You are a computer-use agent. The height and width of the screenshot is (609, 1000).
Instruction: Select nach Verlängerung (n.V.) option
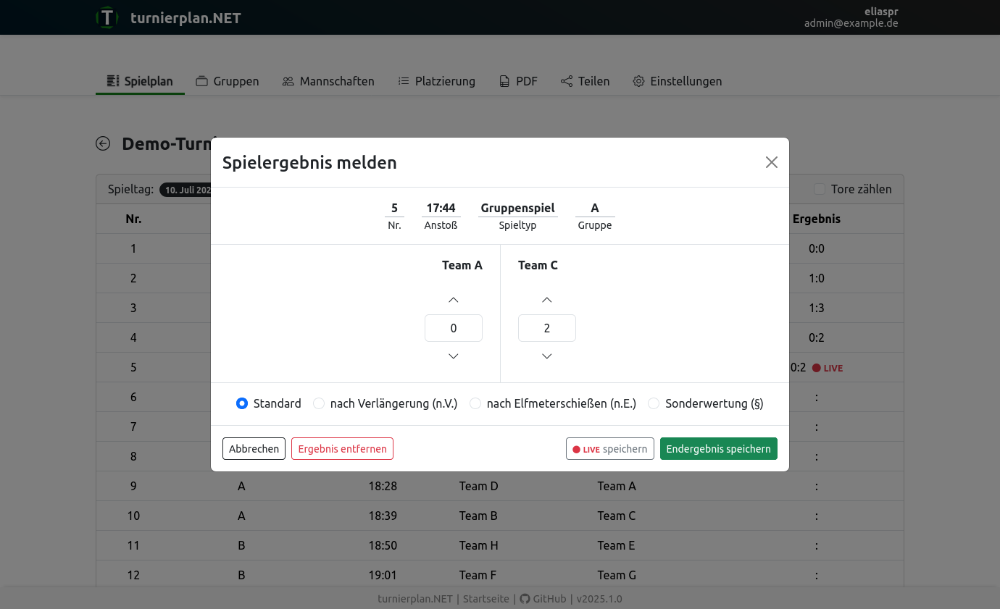(x=319, y=403)
